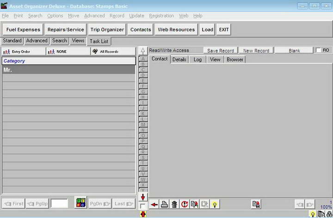Select the Details tab

[179, 59]
